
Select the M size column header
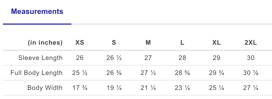pyautogui.click(x=148, y=43)
